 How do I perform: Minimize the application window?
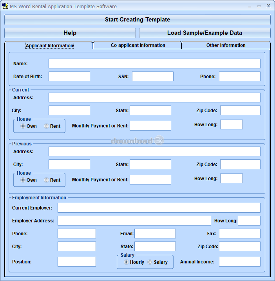250,6
